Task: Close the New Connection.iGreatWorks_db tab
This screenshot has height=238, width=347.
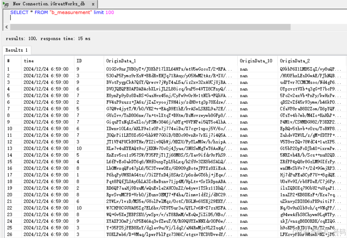Action: point(93,4)
